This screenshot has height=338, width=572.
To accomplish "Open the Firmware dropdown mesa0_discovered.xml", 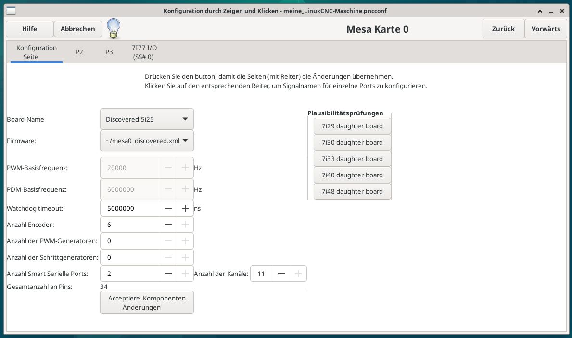I will [147, 141].
